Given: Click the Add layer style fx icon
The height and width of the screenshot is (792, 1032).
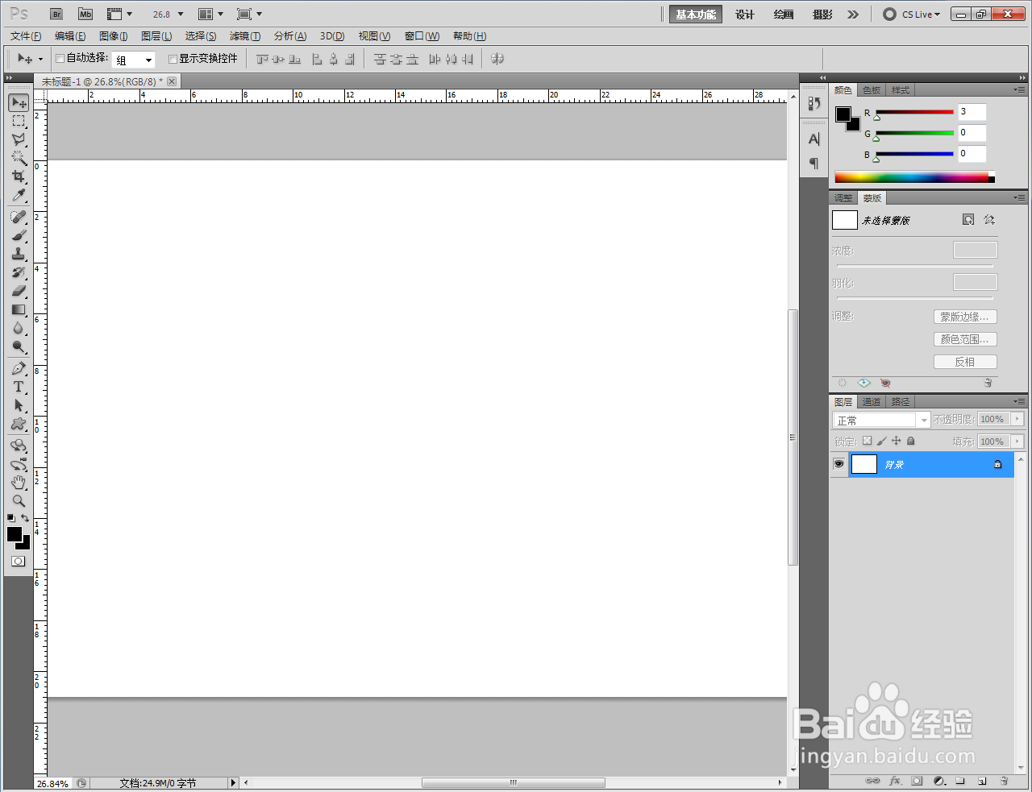Looking at the screenshot, I should pos(895,781).
